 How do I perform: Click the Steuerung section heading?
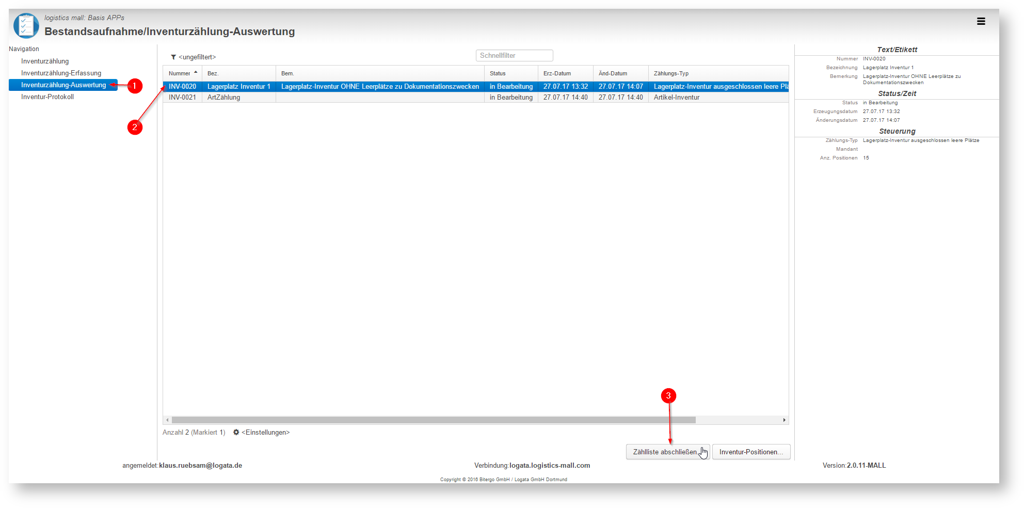(897, 131)
